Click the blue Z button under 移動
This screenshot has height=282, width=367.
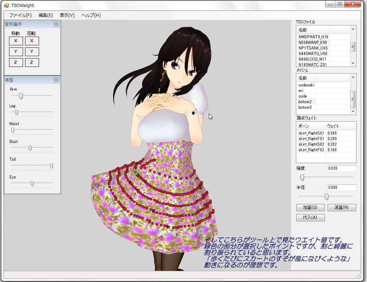point(16,62)
